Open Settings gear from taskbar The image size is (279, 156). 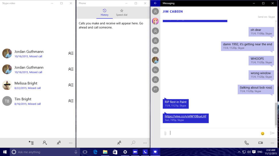[125, 152]
